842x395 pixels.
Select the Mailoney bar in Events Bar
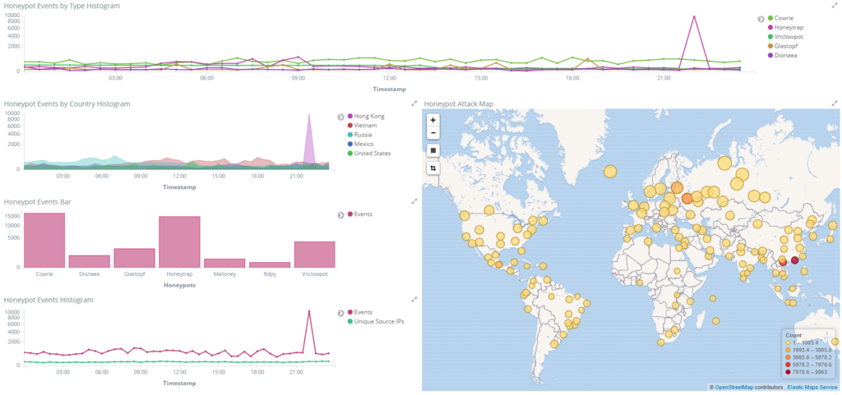pyautogui.click(x=224, y=263)
